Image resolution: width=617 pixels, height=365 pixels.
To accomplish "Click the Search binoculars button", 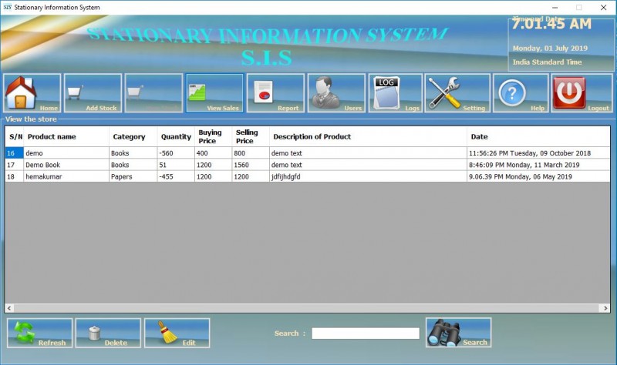I will tap(458, 333).
